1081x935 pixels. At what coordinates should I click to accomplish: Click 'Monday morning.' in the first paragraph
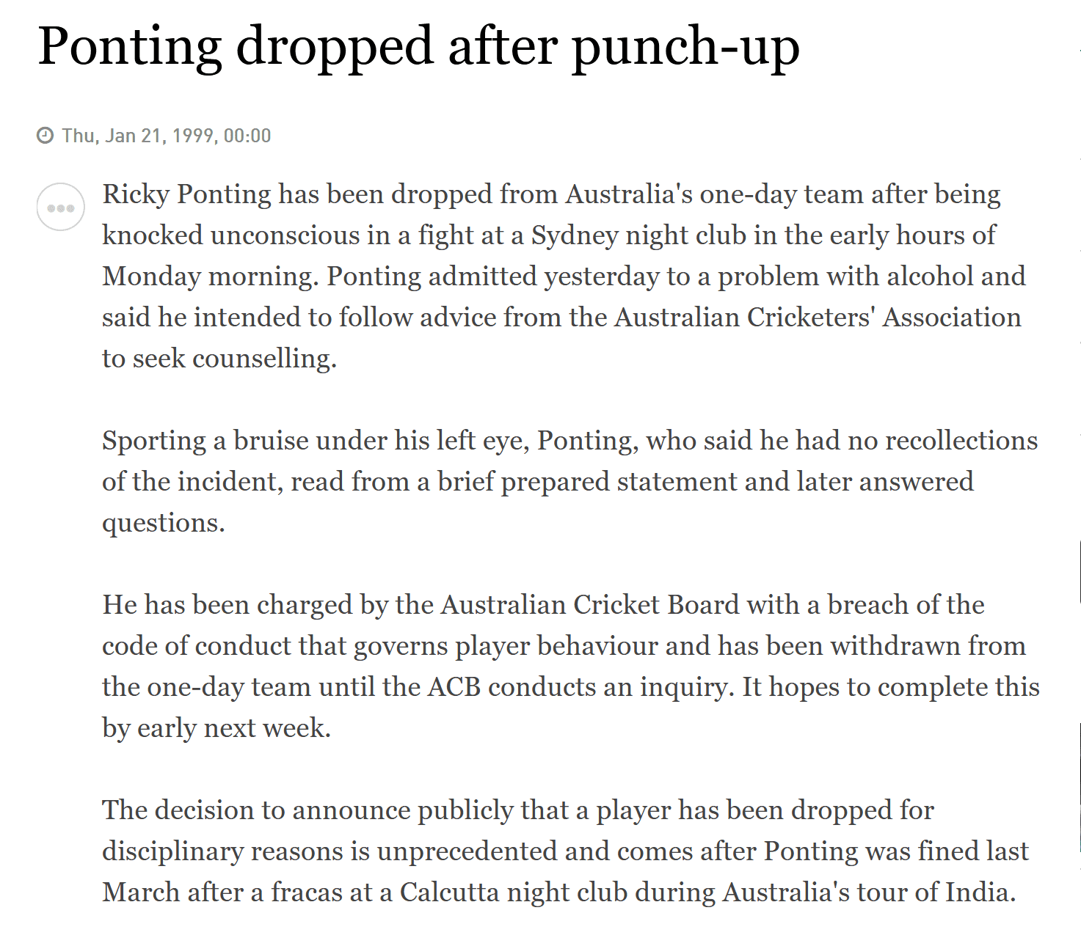[x=211, y=277]
